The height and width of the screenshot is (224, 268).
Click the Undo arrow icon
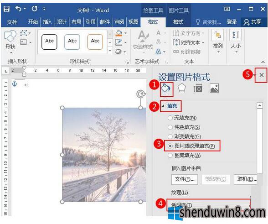tap(18, 9)
